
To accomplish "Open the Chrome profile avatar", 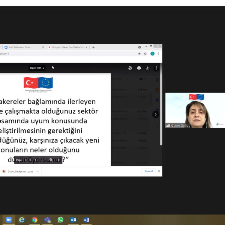I will 152,54.
